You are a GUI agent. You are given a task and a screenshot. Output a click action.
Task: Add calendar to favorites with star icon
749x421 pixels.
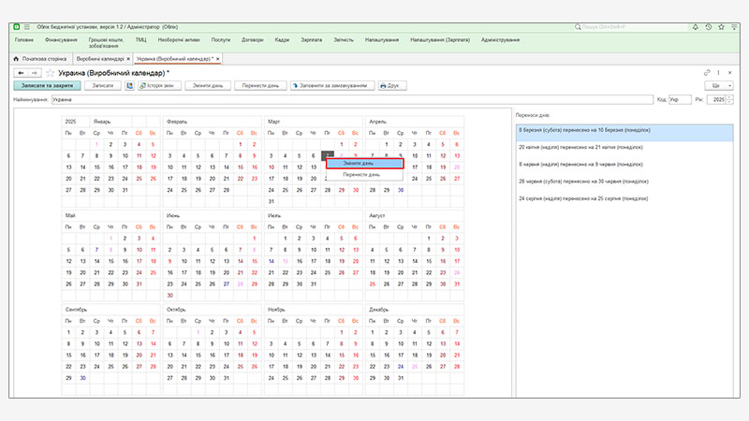tap(50, 72)
